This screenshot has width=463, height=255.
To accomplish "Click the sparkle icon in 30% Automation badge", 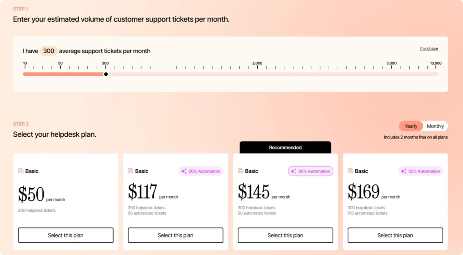I will click(x=293, y=171).
